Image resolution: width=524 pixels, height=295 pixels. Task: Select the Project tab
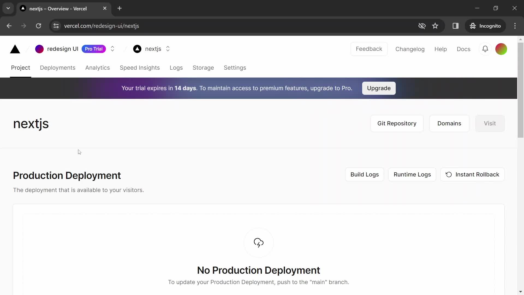pos(20,68)
